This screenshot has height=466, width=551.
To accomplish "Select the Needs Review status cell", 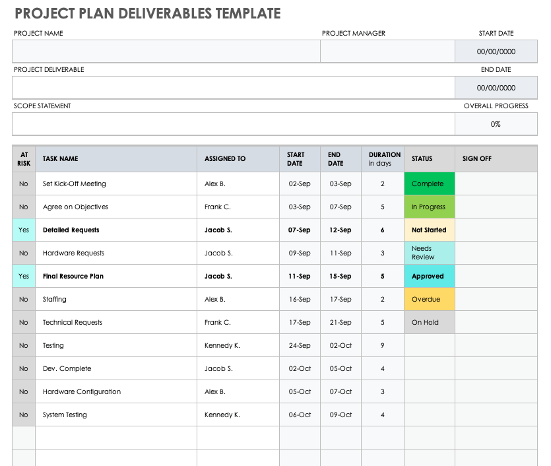I will (x=430, y=253).
